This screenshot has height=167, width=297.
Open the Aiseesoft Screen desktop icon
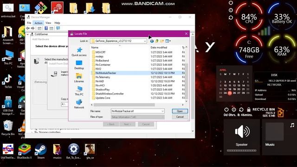8,35
